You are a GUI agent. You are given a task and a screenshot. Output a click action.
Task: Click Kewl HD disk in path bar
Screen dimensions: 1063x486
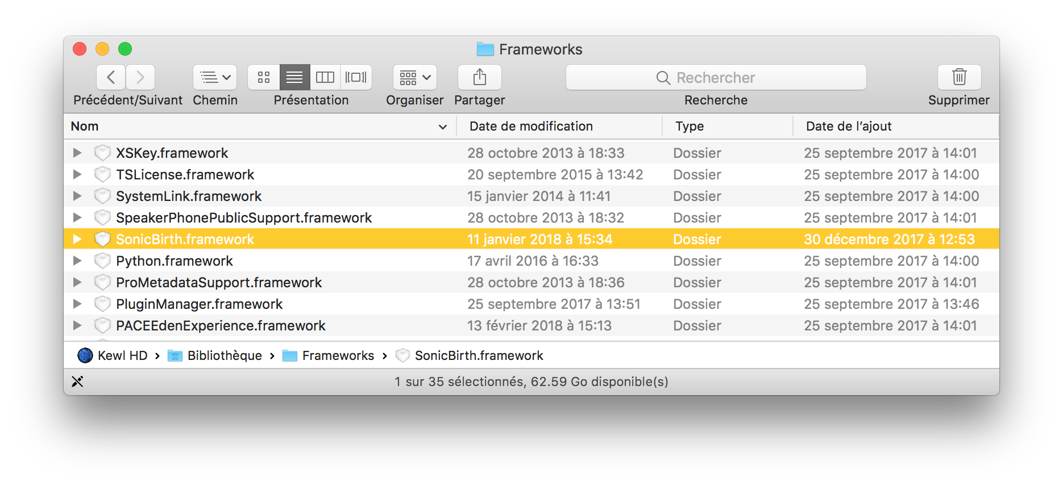tap(122, 355)
